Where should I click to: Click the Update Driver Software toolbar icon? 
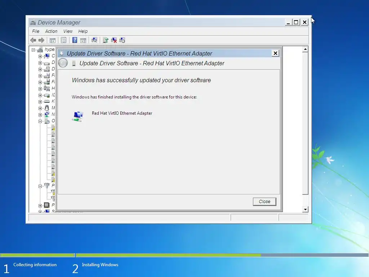[106, 40]
